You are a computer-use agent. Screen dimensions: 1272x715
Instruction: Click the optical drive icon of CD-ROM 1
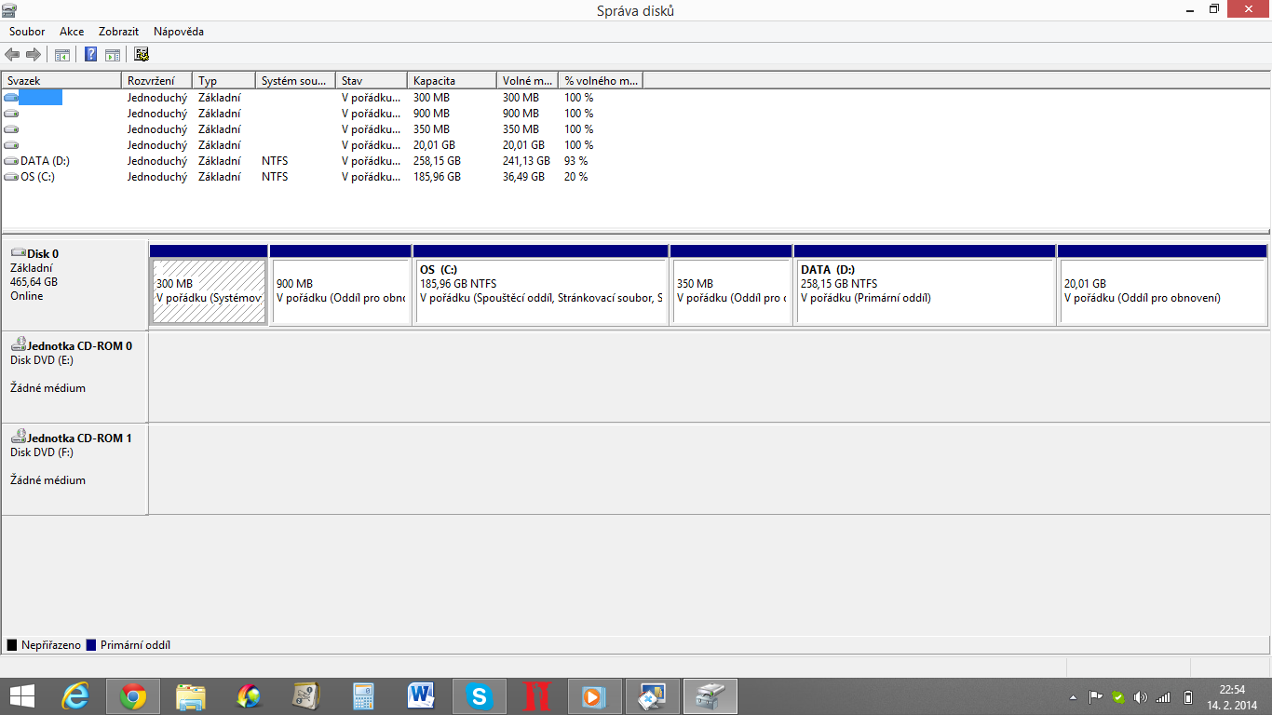coord(18,437)
